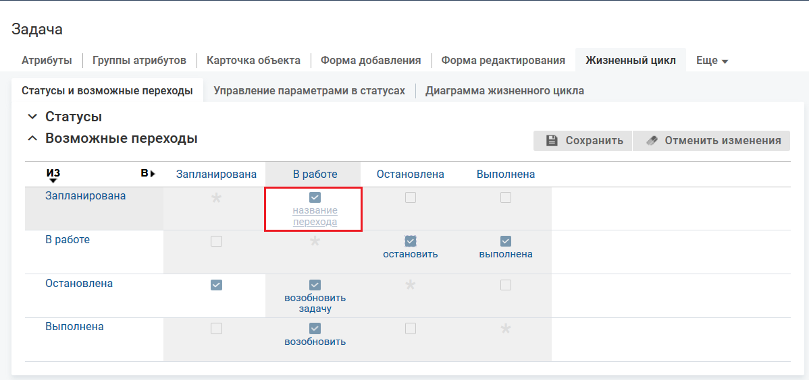
Task: Open the Еще dropdown menu
Action: coord(712,61)
